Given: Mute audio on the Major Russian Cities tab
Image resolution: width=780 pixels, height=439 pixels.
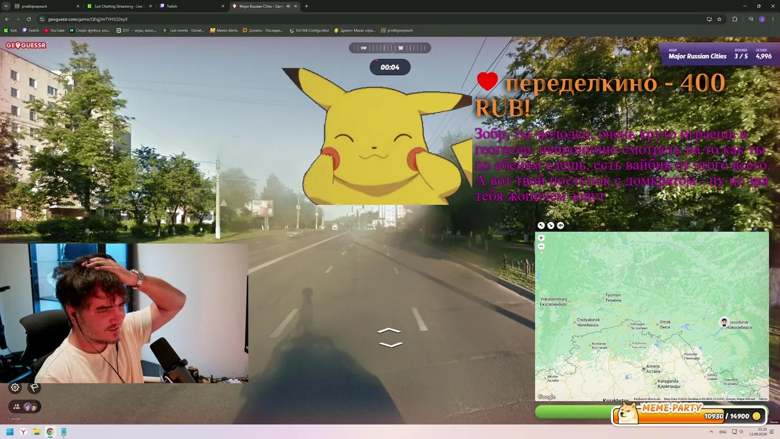Looking at the screenshot, I should point(287,6).
